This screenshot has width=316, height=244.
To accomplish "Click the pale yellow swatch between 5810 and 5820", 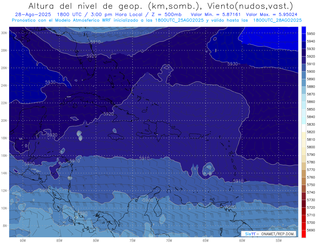I will 304,136.
